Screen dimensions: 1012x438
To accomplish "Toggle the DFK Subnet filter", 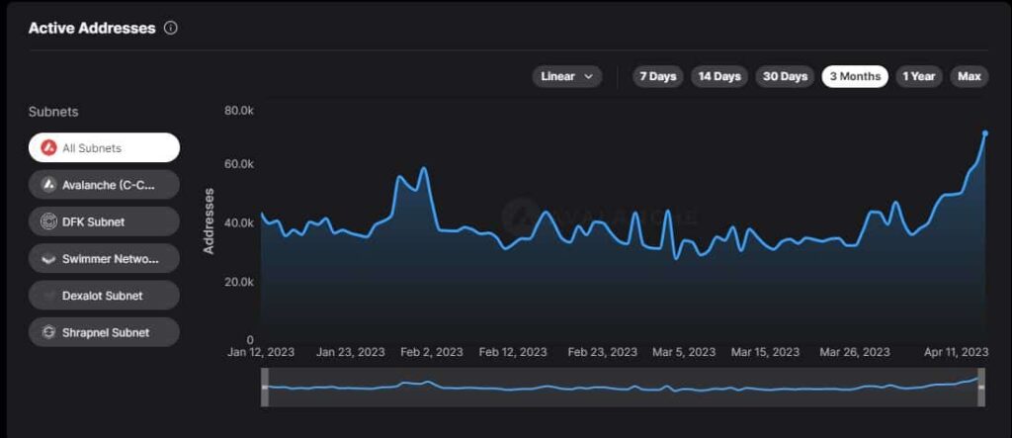I will [x=104, y=221].
